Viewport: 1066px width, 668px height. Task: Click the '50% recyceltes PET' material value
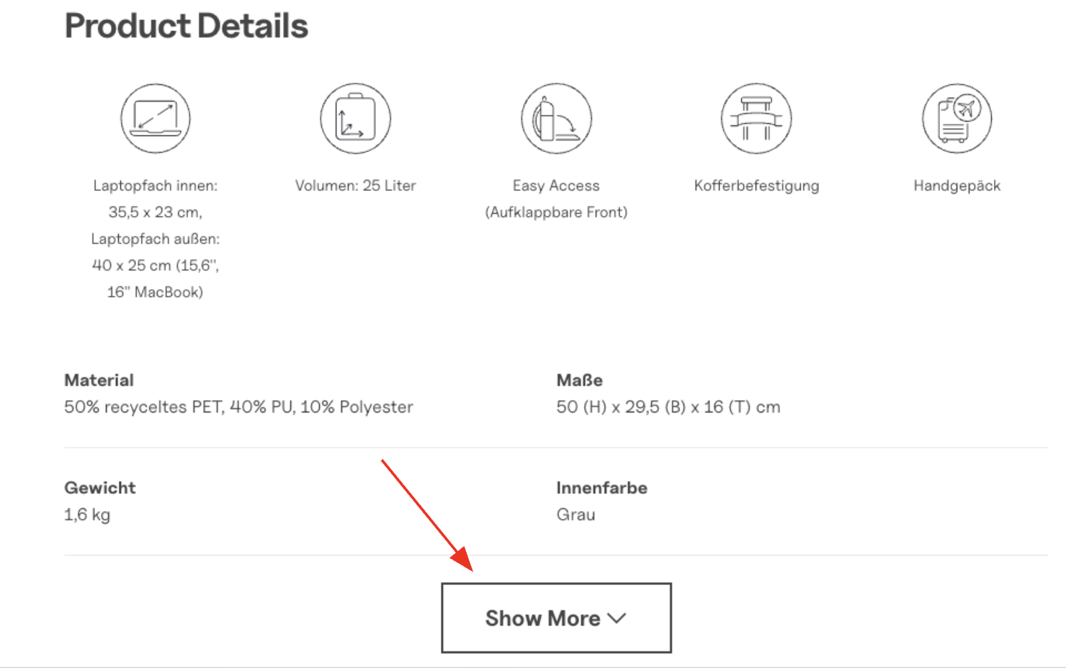click(x=238, y=407)
